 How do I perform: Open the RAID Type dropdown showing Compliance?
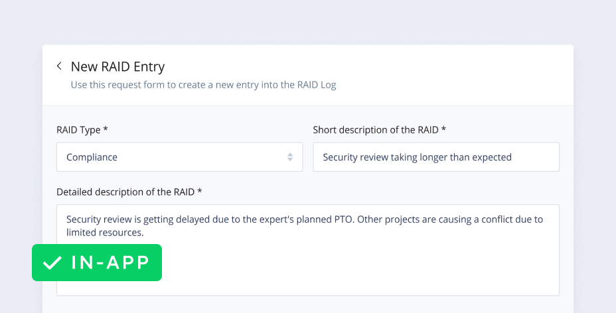[179, 157]
